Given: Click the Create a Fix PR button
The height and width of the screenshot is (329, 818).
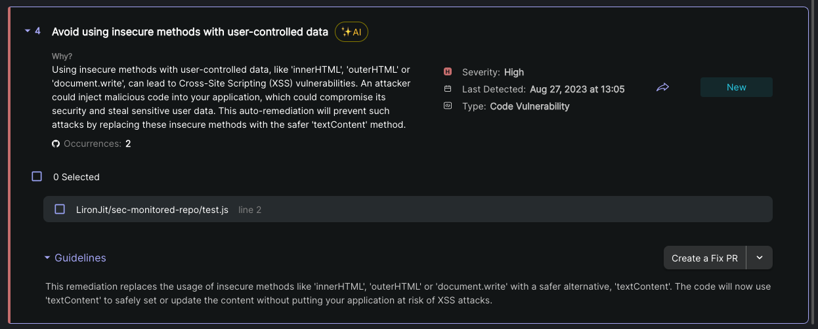Looking at the screenshot, I should pos(704,258).
